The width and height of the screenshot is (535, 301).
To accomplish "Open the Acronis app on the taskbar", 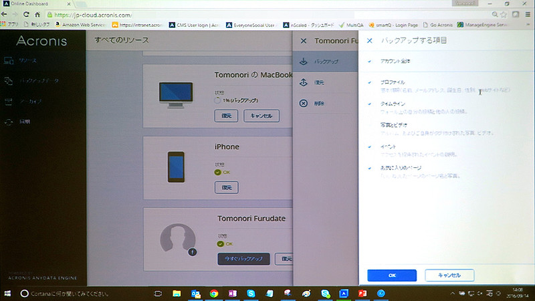I will (x=344, y=294).
